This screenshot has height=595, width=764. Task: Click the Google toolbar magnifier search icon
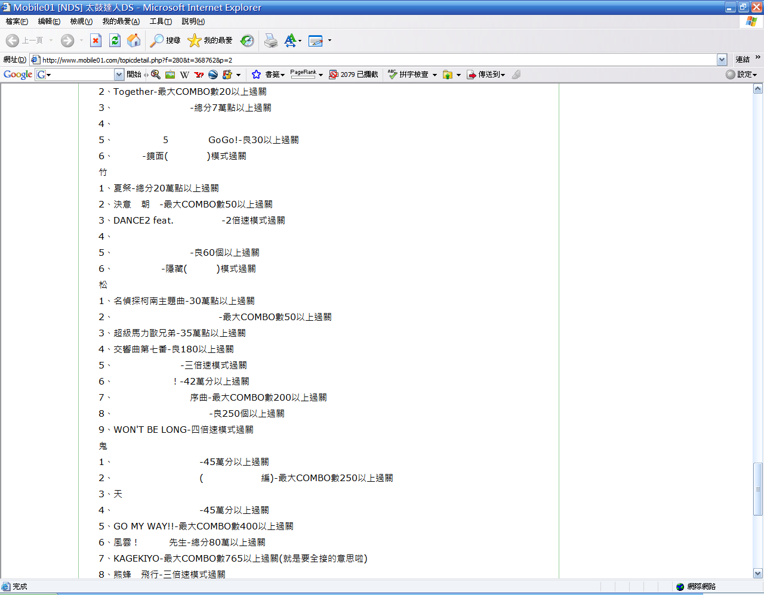click(x=156, y=75)
